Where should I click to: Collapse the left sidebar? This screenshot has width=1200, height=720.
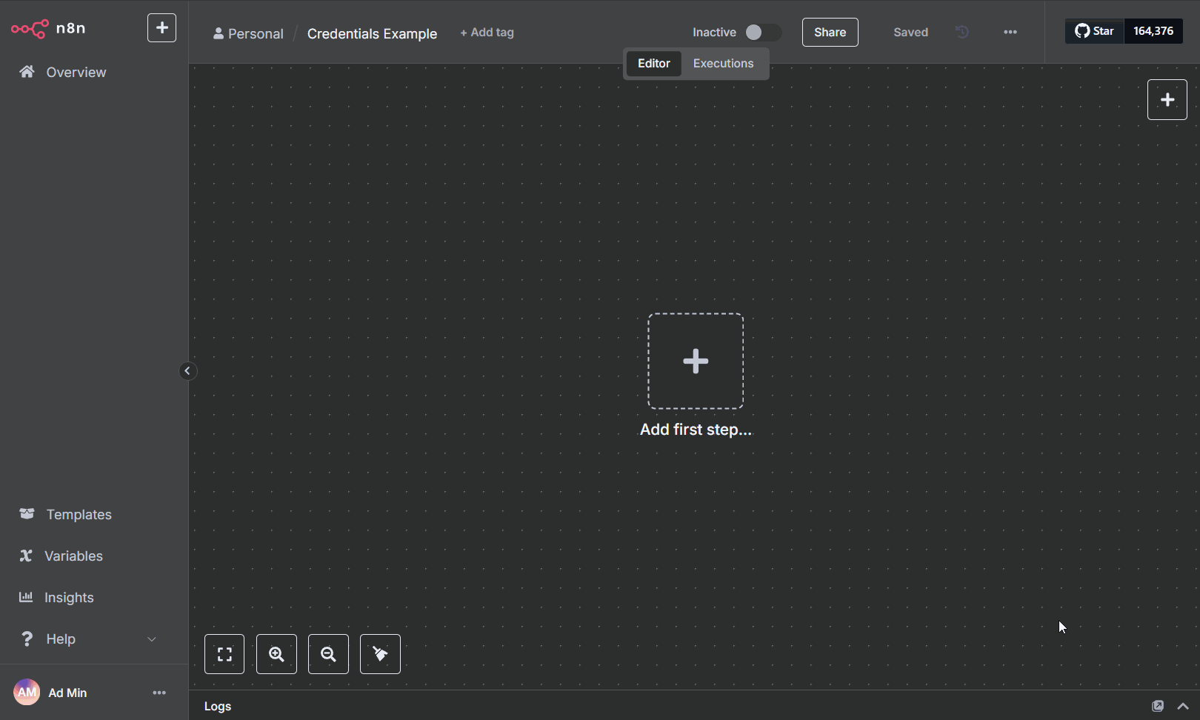tap(187, 371)
